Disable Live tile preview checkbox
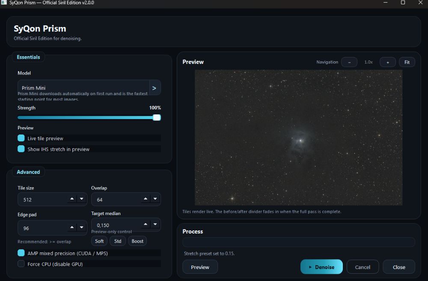The height and width of the screenshot is (281, 428). pos(21,138)
